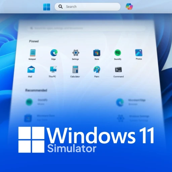
Task: Open the recommended Settings entry
Action: 133,118
